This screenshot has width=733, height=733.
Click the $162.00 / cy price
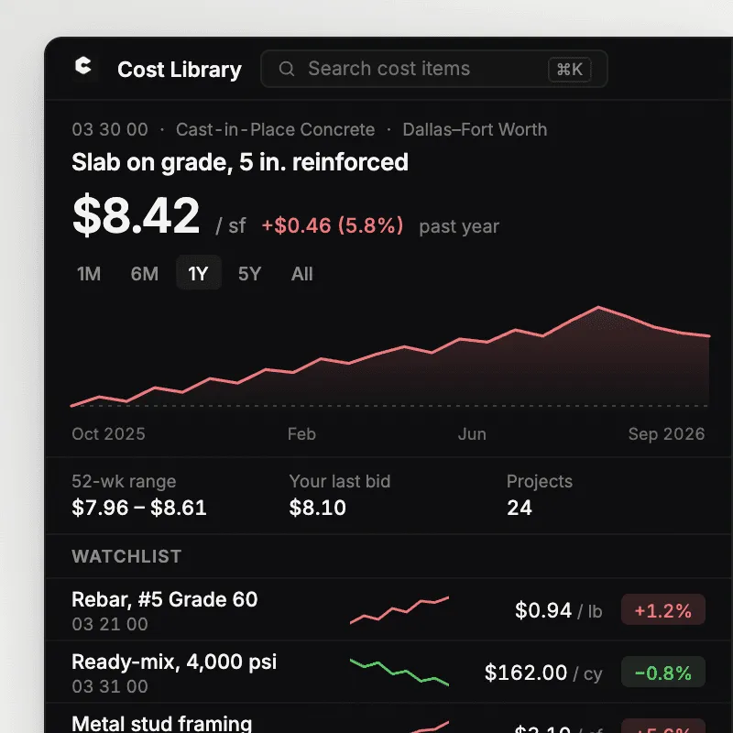pyautogui.click(x=543, y=673)
